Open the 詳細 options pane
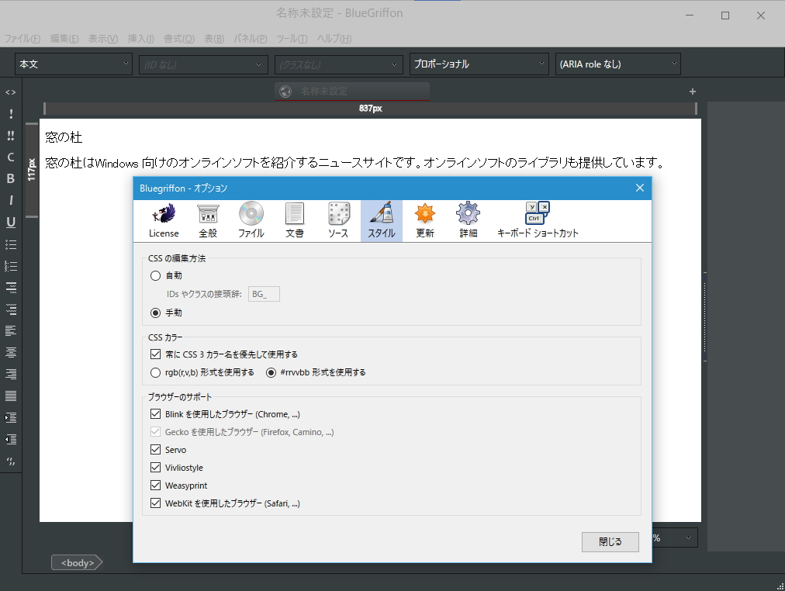 click(x=468, y=221)
